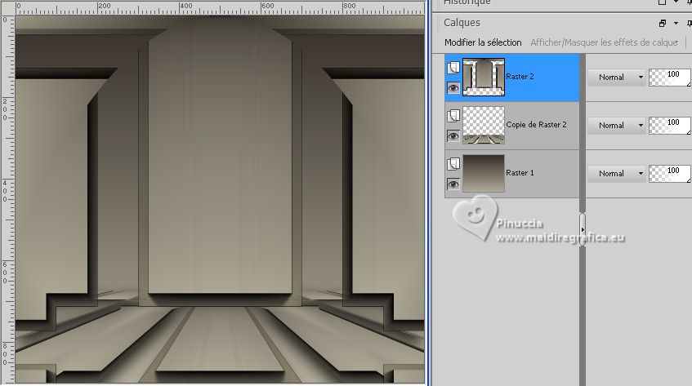Hide the Raster 2 layer eye

click(x=453, y=88)
